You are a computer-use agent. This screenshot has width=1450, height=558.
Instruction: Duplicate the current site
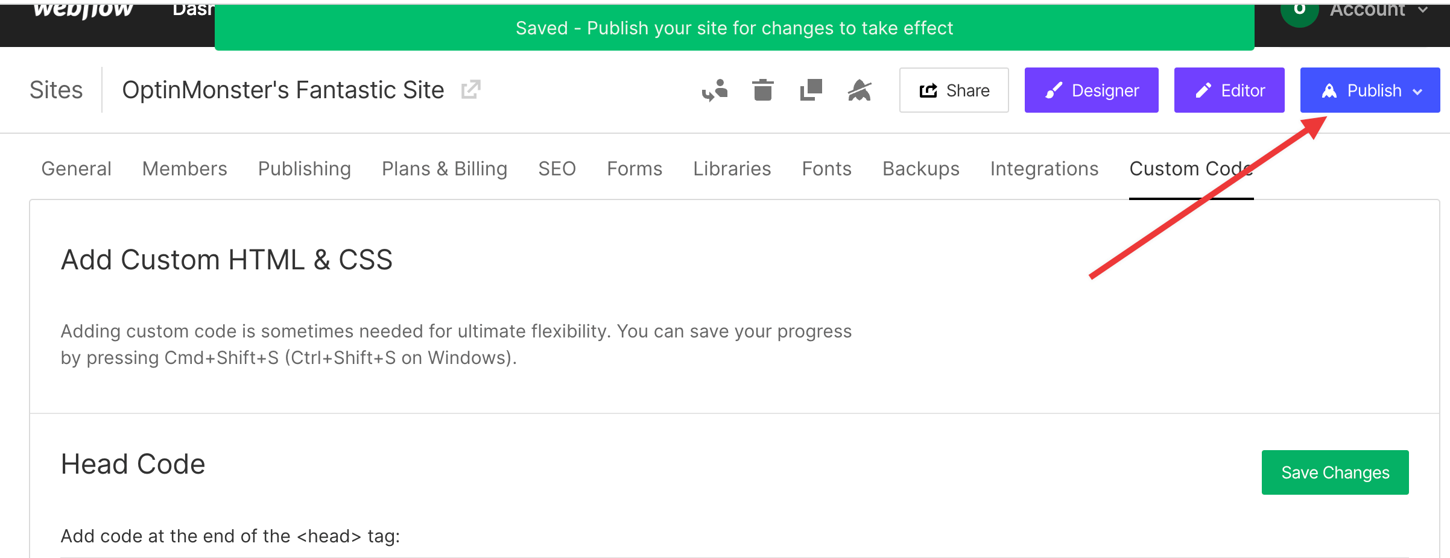coord(811,90)
